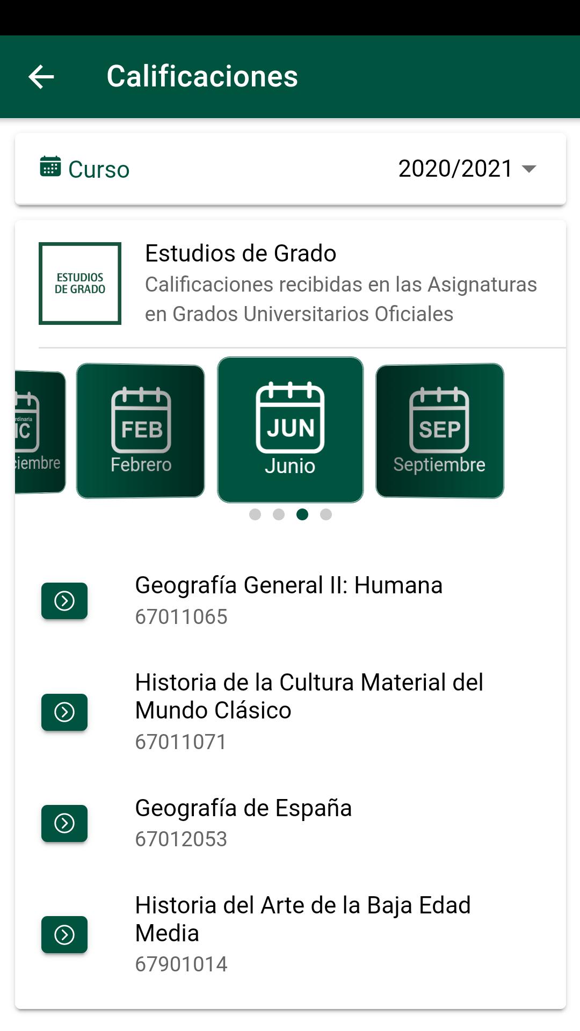Tap the back arrow in header
This screenshot has width=580, height=1031.
[41, 77]
